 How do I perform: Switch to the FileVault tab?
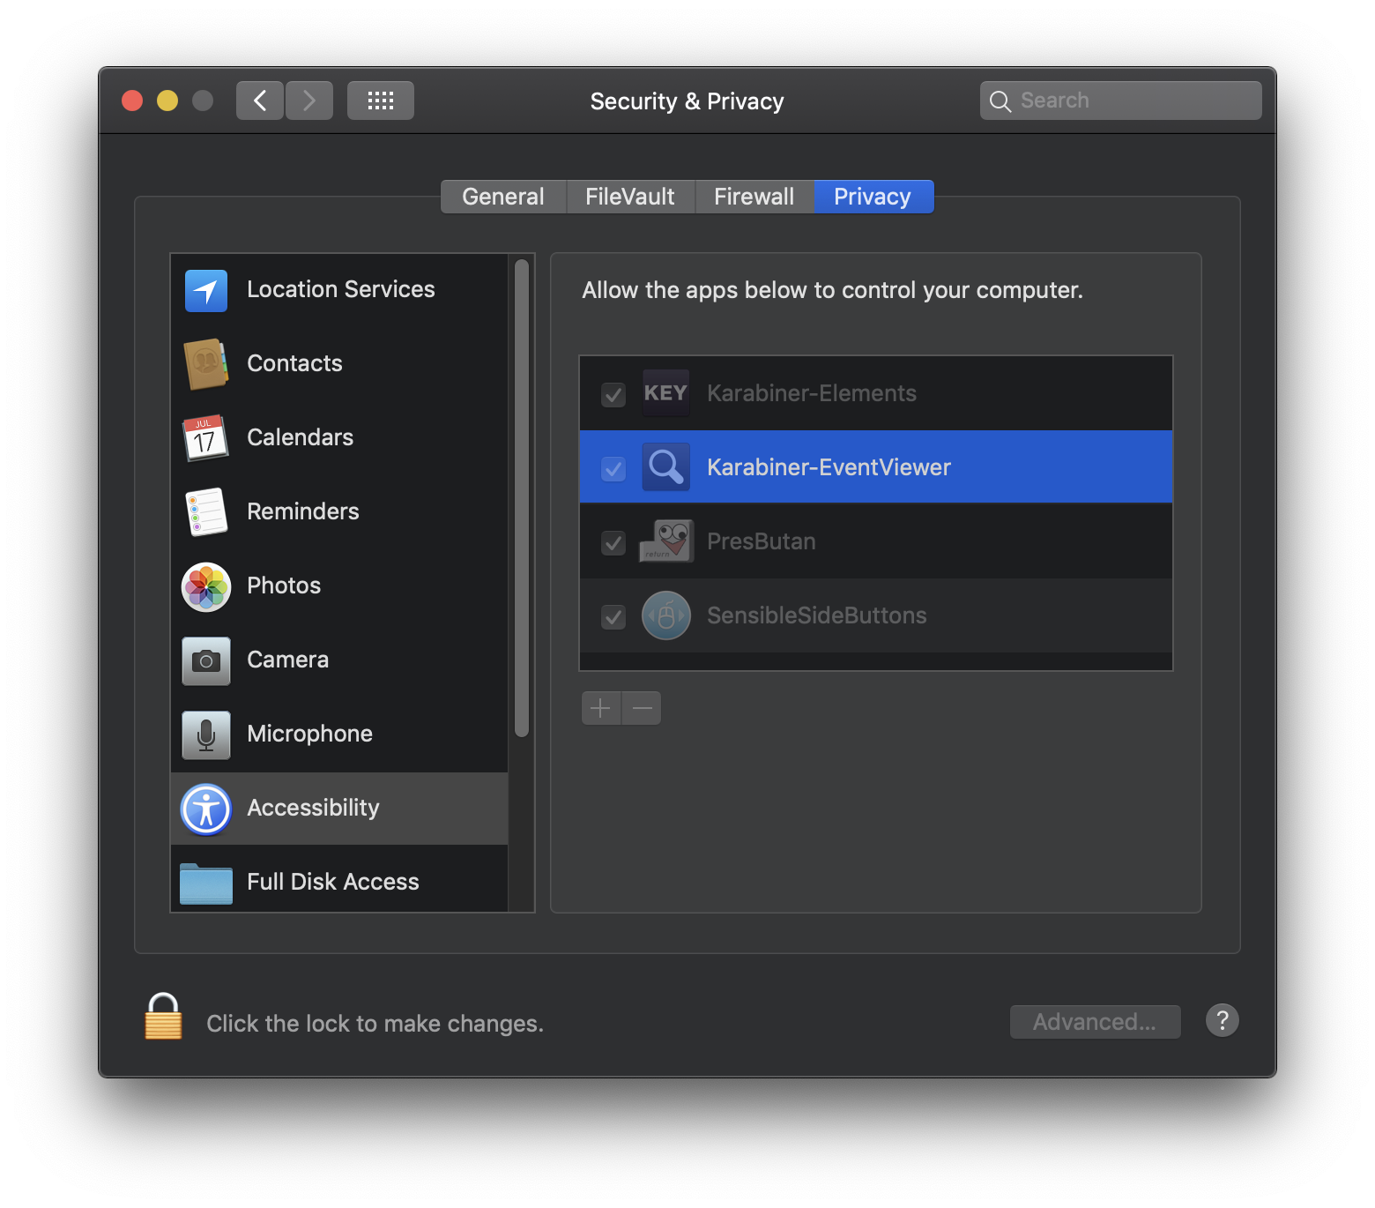pos(630,197)
